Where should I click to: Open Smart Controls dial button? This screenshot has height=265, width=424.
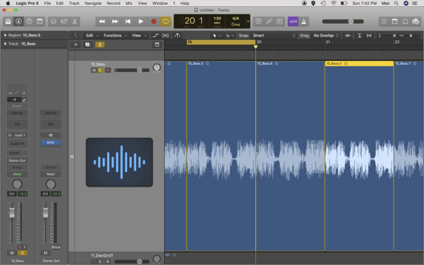coord(54,21)
